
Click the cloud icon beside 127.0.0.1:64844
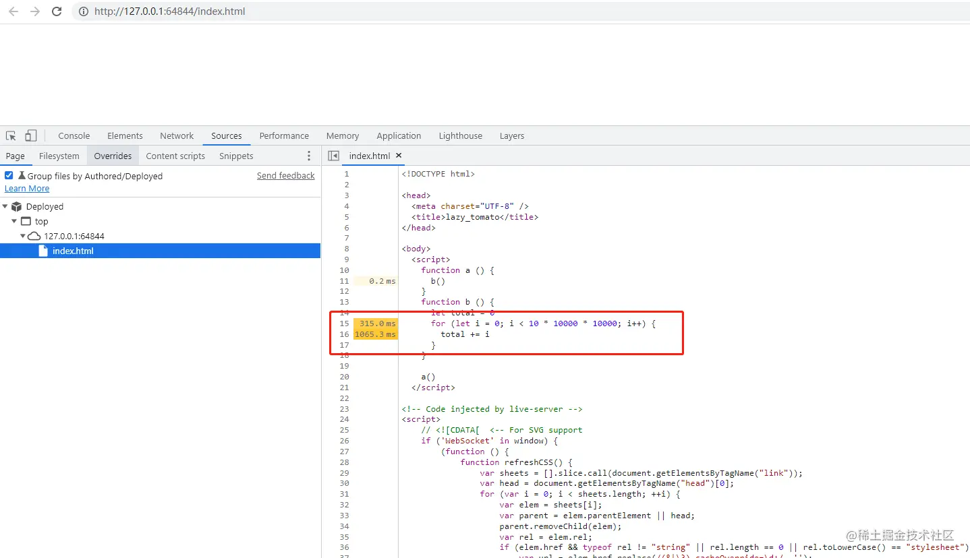[34, 236]
